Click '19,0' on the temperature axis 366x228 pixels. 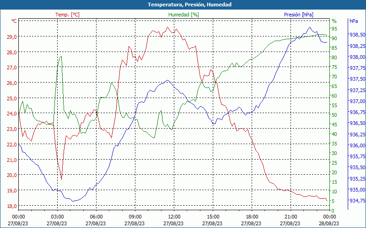click(x=12, y=191)
